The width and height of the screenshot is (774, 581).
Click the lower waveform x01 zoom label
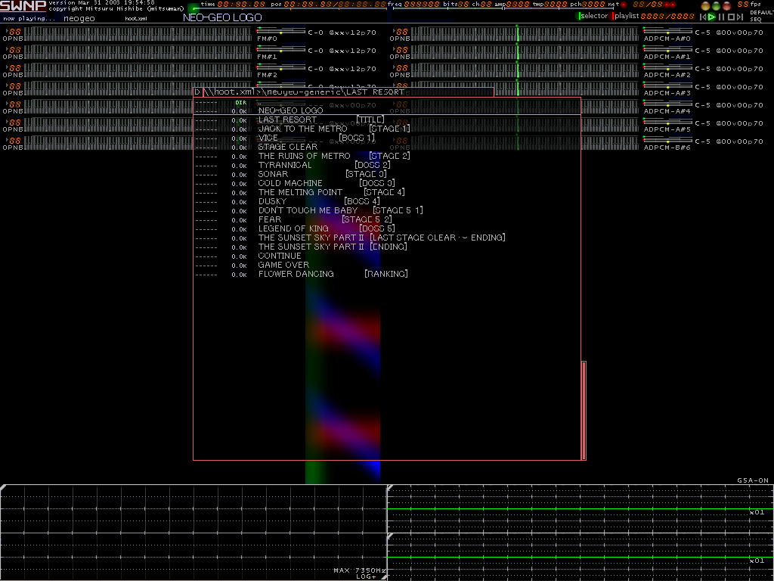coord(757,561)
